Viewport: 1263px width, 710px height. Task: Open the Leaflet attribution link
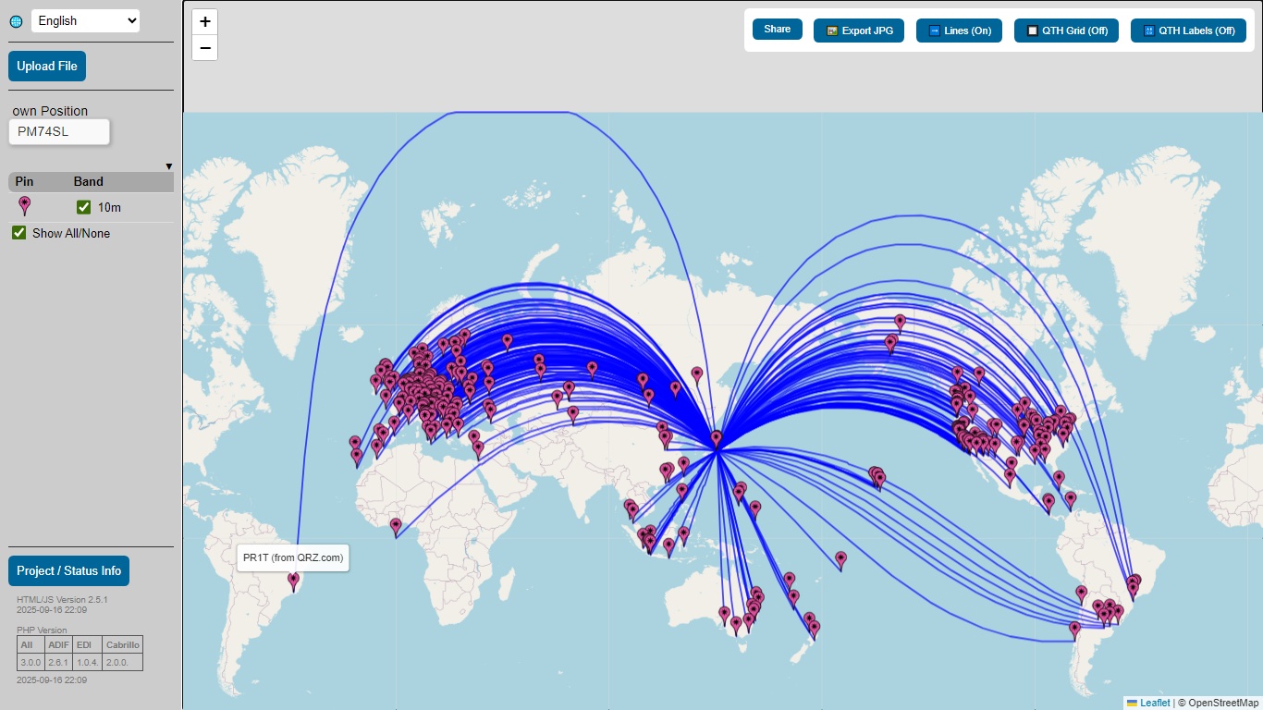point(1154,703)
